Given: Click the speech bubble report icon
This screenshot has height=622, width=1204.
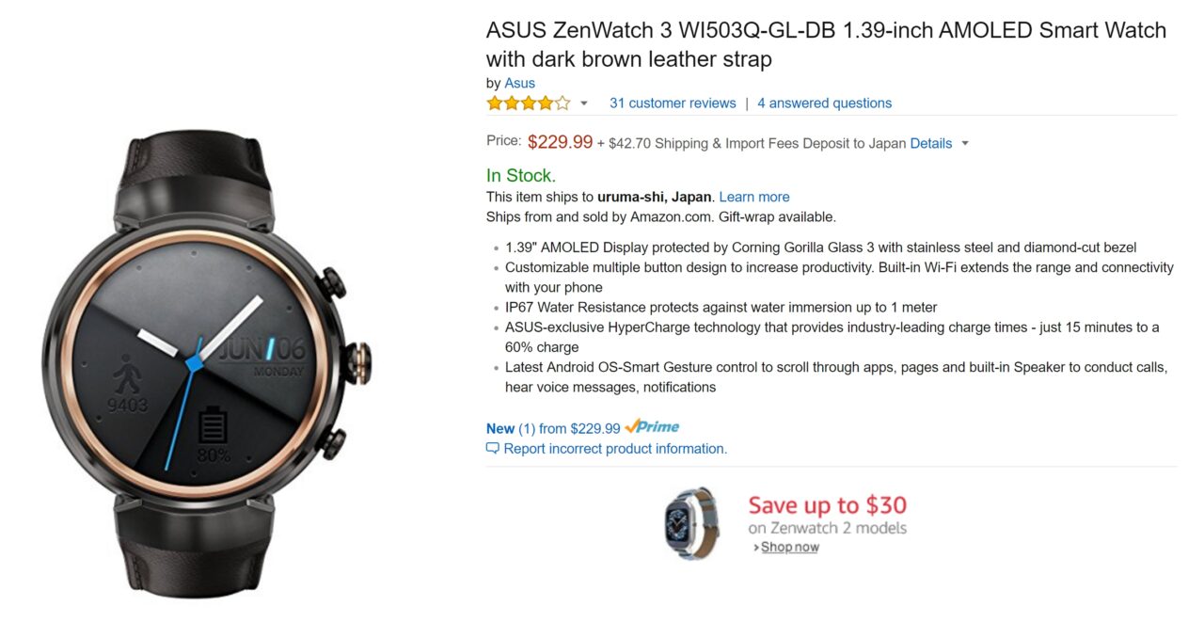Looking at the screenshot, I should coord(492,449).
